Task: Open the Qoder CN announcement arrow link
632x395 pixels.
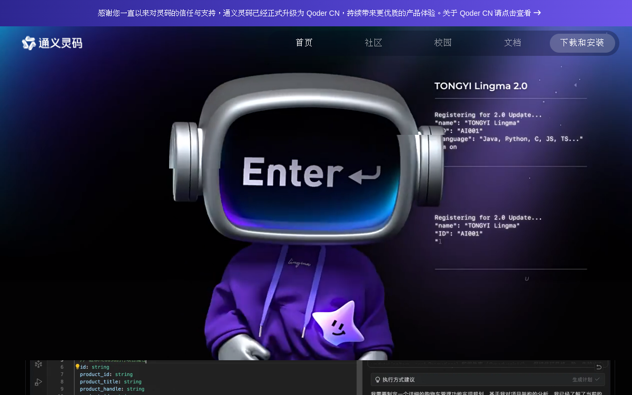Action: [x=537, y=13]
